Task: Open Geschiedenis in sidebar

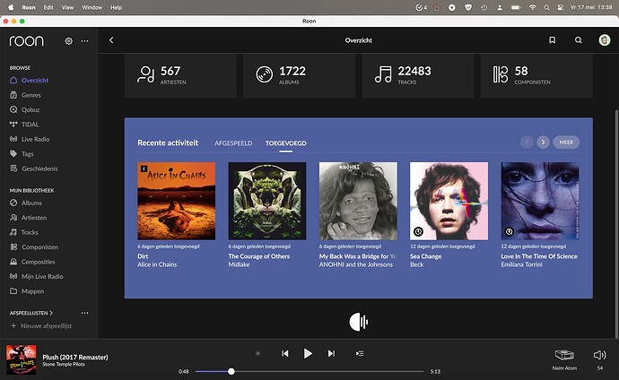Action: (34, 168)
